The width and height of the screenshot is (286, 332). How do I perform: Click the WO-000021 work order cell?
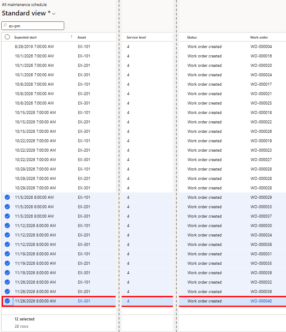click(x=261, y=93)
